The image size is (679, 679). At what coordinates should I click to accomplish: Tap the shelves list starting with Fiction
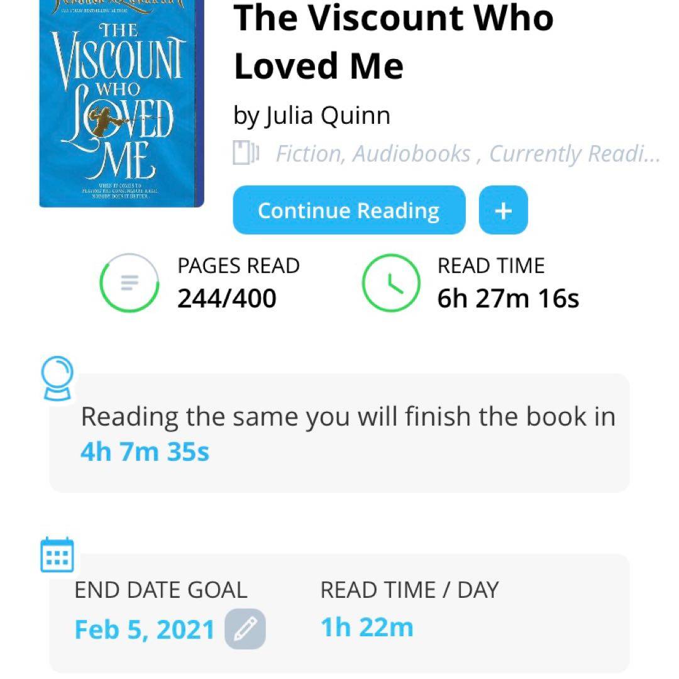click(468, 153)
